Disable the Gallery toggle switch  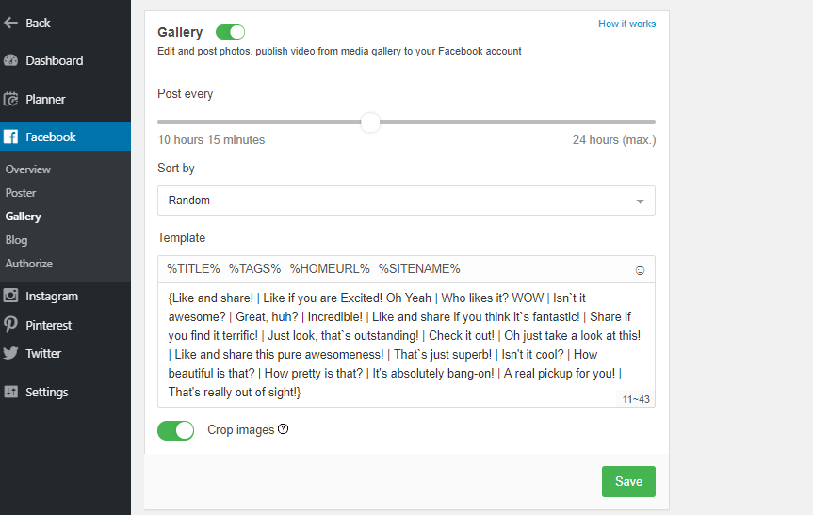[x=230, y=32]
